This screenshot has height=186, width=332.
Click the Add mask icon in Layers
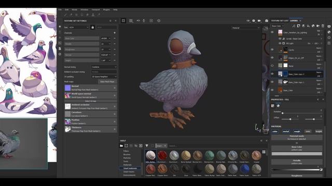pyautogui.click(x=298, y=26)
